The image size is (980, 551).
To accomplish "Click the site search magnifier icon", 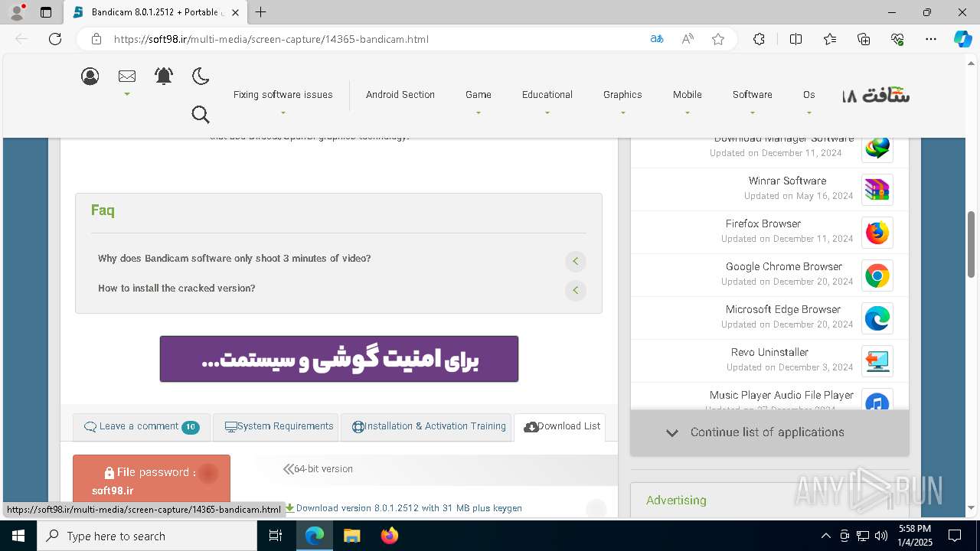I will click(x=201, y=114).
